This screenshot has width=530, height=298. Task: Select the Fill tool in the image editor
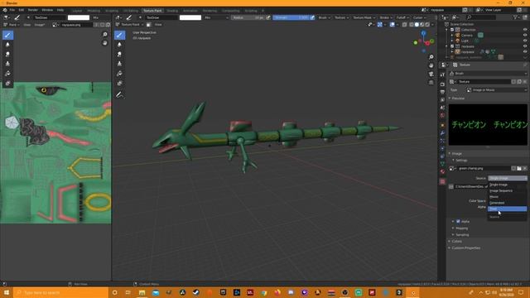[x=7, y=74]
